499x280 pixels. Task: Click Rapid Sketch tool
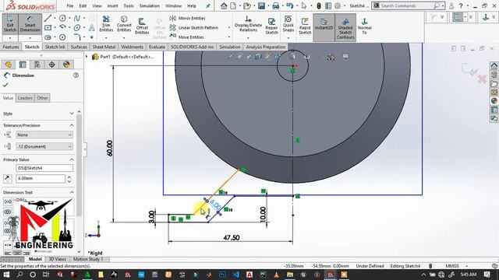click(305, 26)
